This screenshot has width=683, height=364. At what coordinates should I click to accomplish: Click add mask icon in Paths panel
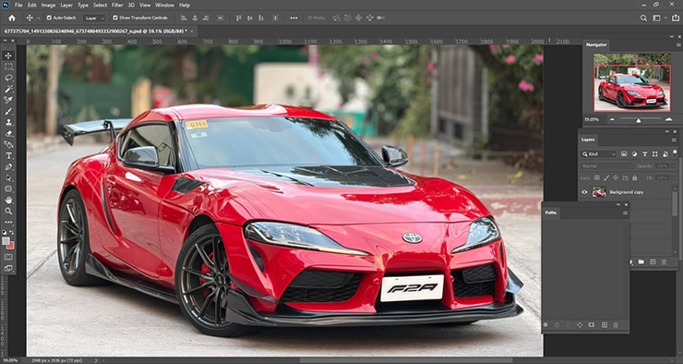pyautogui.click(x=591, y=325)
